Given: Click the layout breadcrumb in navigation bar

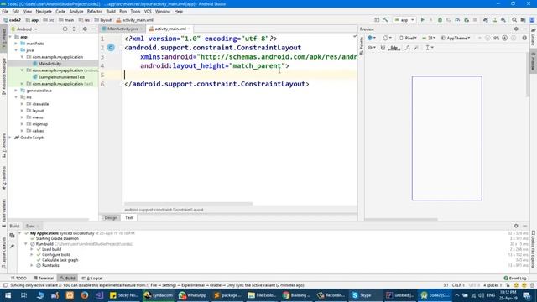Looking at the screenshot, I should pyautogui.click(x=103, y=20).
